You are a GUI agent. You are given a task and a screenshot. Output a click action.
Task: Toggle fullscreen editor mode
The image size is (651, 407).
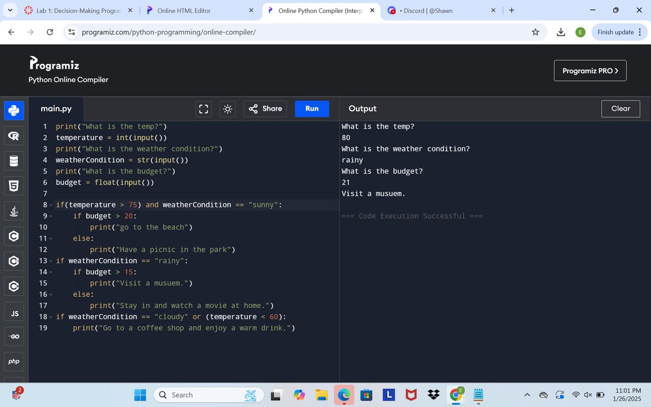pyautogui.click(x=203, y=109)
